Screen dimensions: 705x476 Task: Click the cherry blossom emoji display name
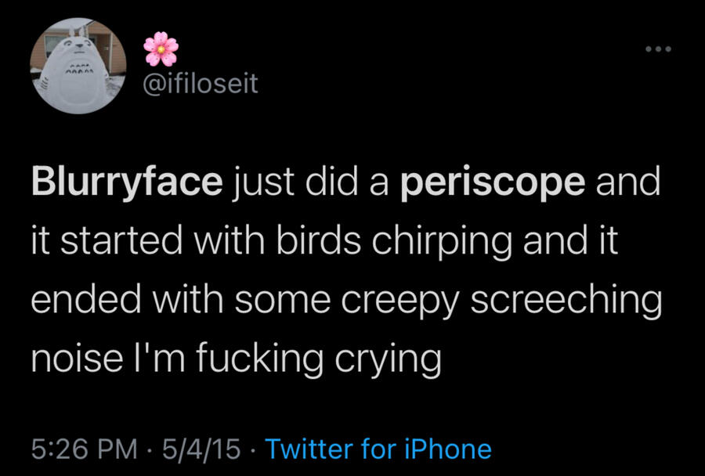[161, 49]
